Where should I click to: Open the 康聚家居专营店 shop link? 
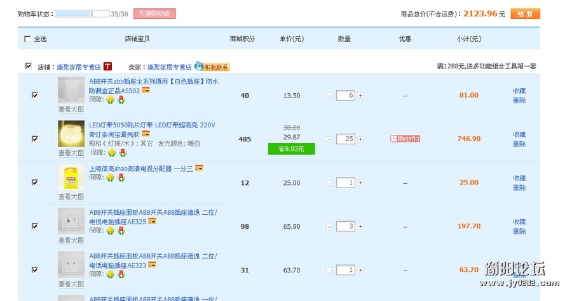79,67
